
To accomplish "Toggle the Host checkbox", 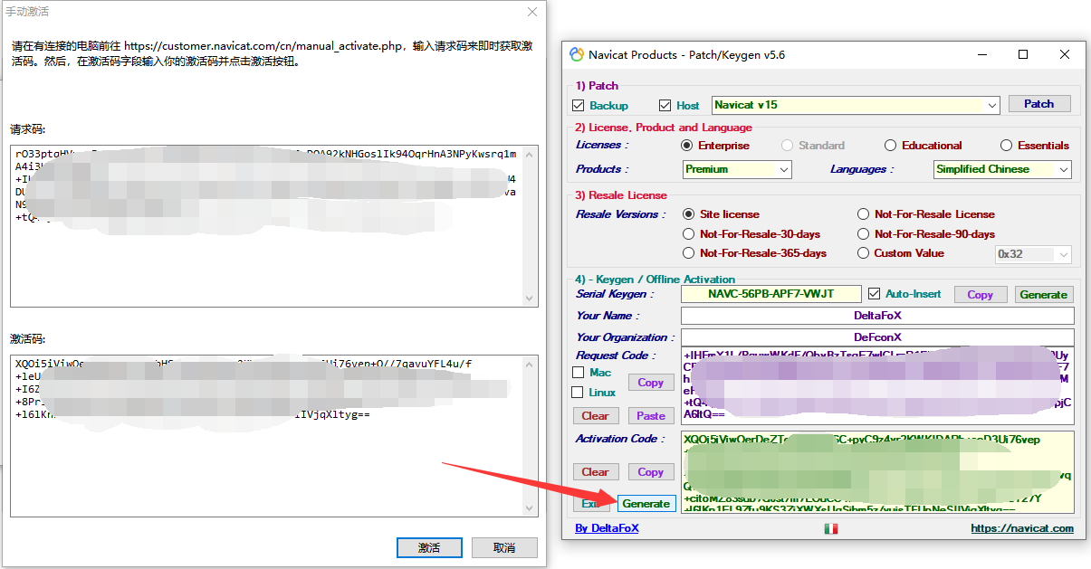I will point(665,105).
